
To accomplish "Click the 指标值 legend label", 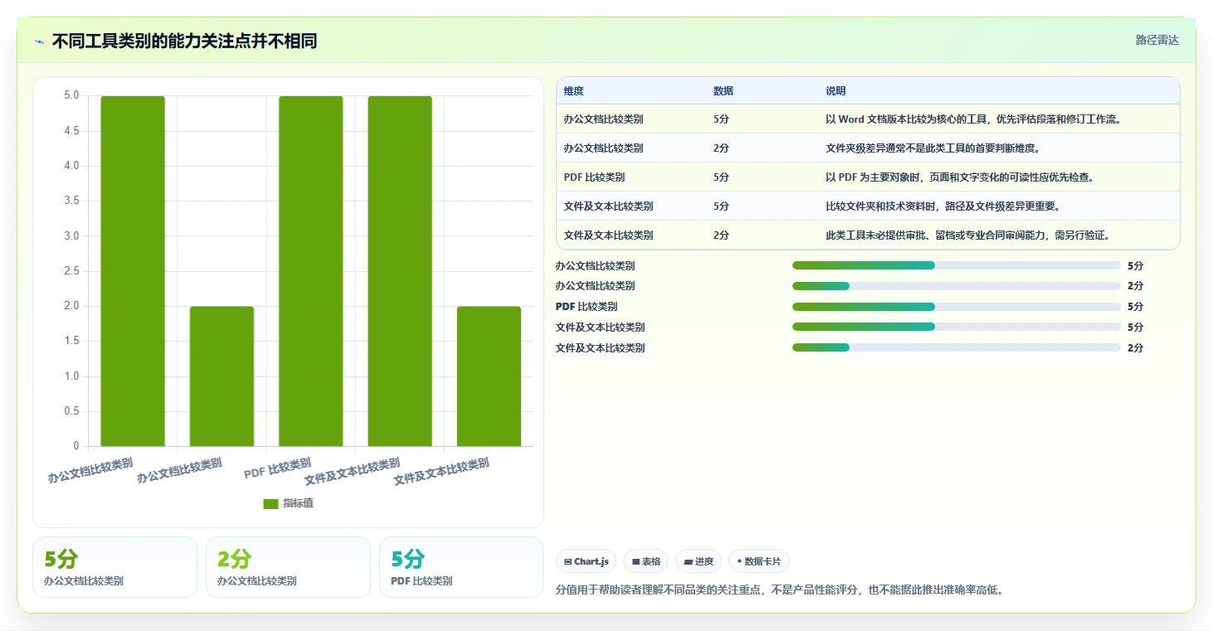I will click(x=299, y=503).
